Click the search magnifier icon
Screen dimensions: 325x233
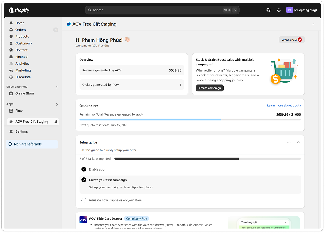click(89, 10)
